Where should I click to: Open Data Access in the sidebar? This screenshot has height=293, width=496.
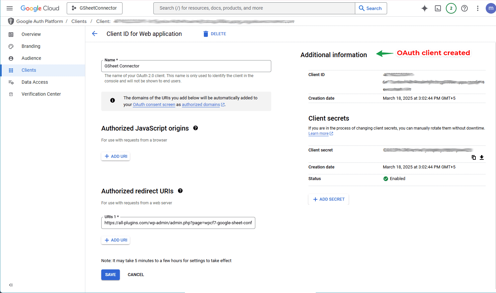pos(42,82)
